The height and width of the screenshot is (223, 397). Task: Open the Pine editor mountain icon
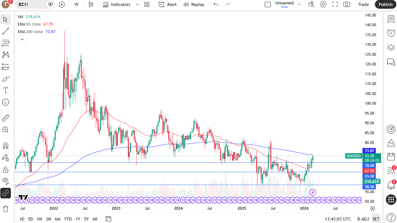point(391,143)
